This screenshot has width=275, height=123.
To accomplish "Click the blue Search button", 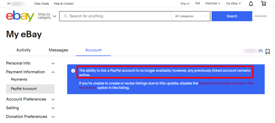I will coord(232,16).
